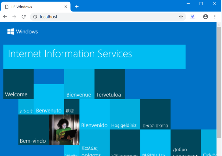Click the Benvenuto tile
Image resolution: width=222 pixels, height=156 pixels.
(49, 99)
